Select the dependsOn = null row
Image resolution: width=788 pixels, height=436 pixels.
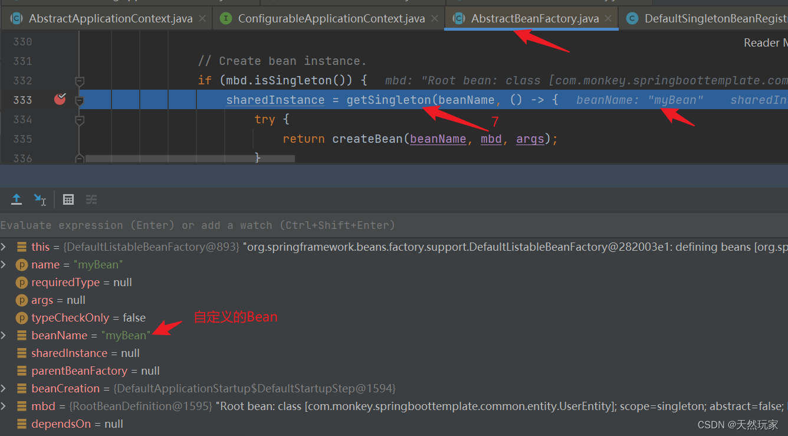point(394,424)
